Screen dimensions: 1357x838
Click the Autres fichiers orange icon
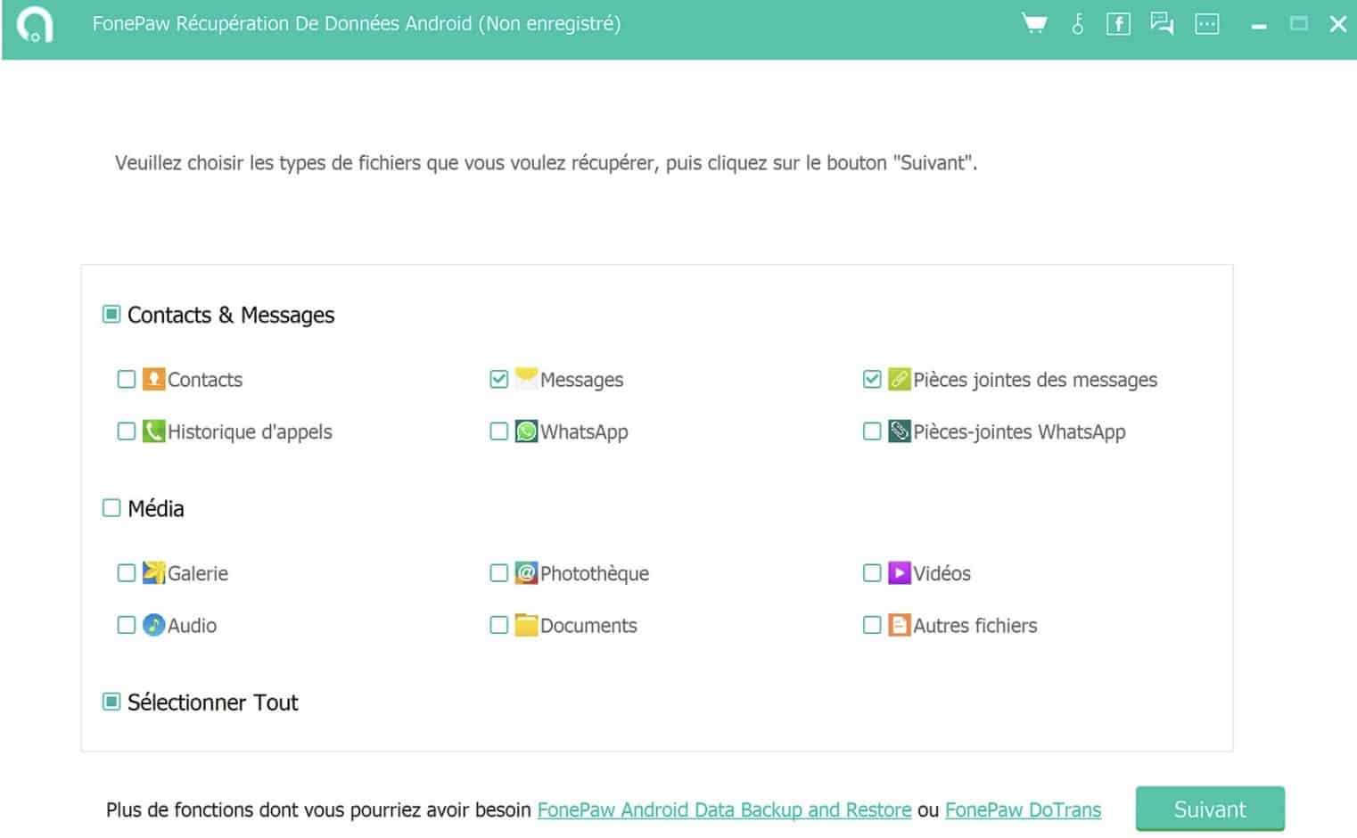[x=900, y=625]
